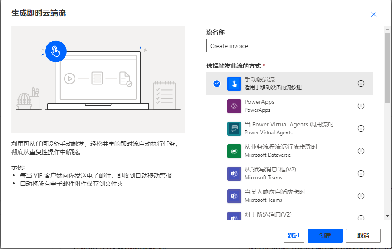Click the 创建 button
Screen dimensions: 392x249
tap(325, 236)
